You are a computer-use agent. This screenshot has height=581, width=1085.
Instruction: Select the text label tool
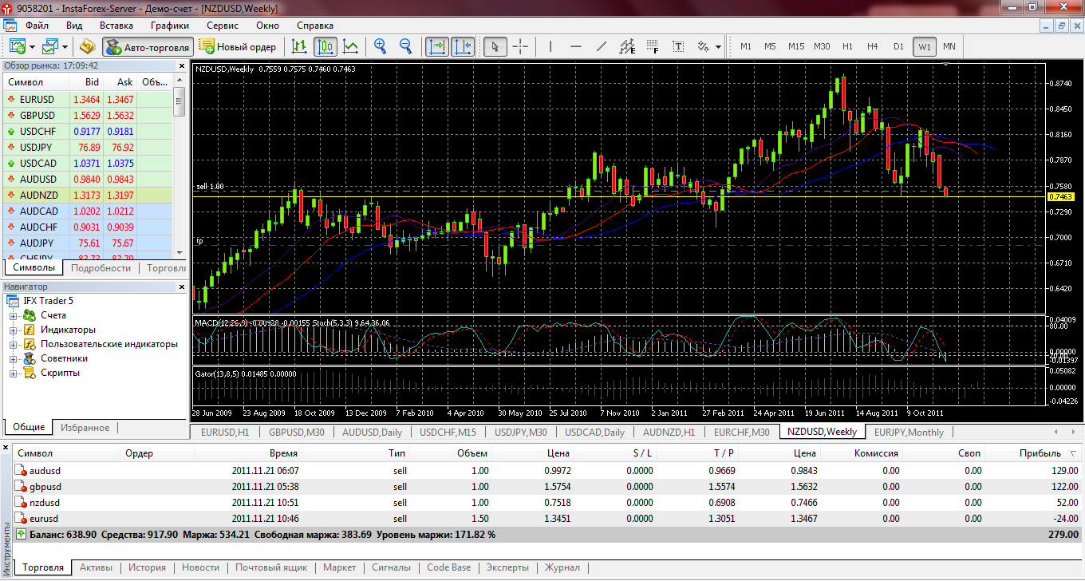click(678, 46)
